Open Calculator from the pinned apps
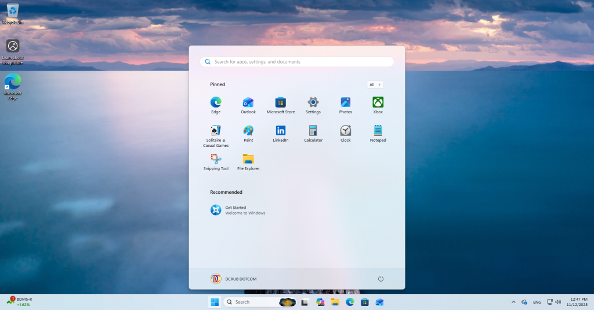 pyautogui.click(x=313, y=134)
